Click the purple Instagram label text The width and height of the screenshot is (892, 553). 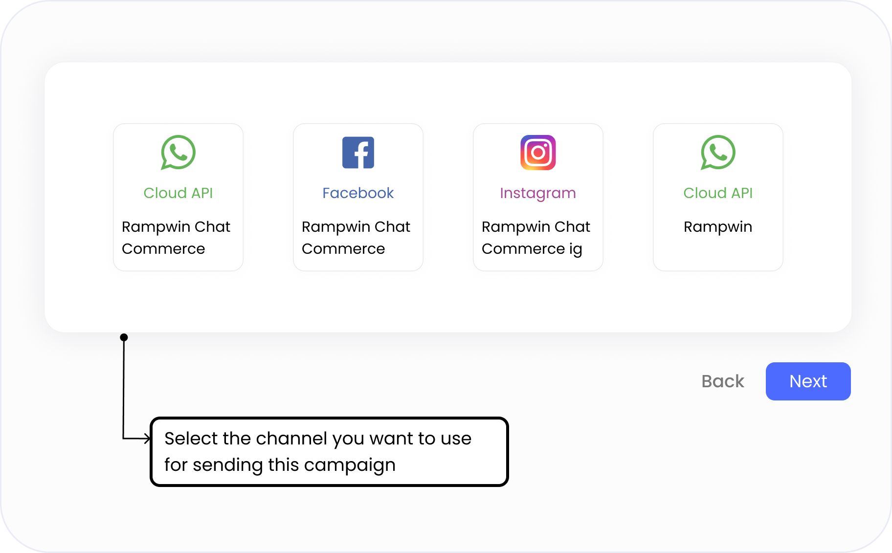538,193
